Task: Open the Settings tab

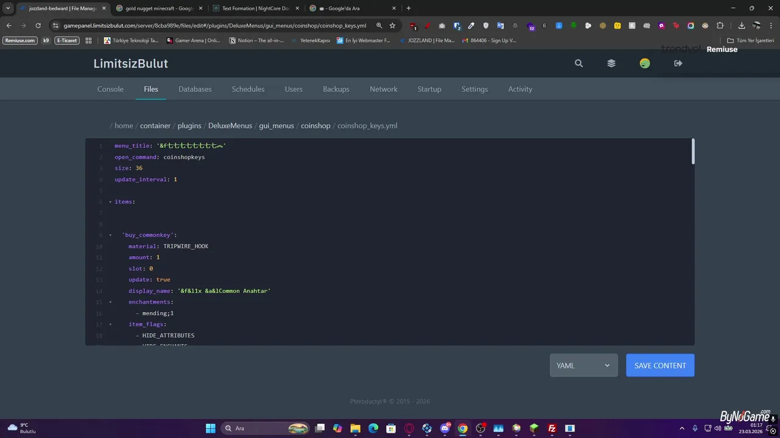Action: pos(475,89)
